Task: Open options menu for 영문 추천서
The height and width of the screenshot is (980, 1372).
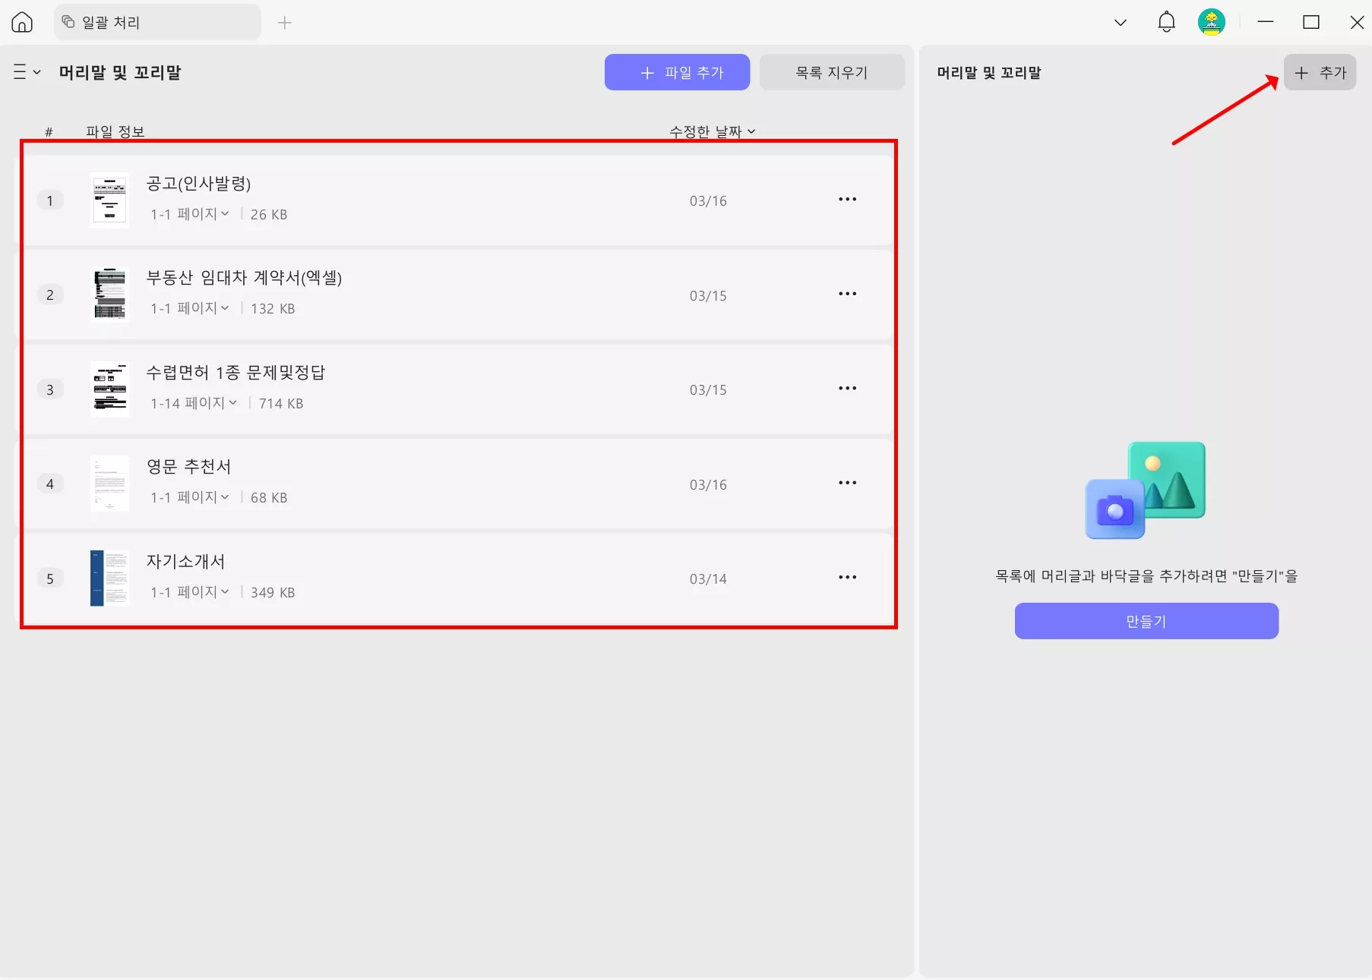Action: point(847,483)
